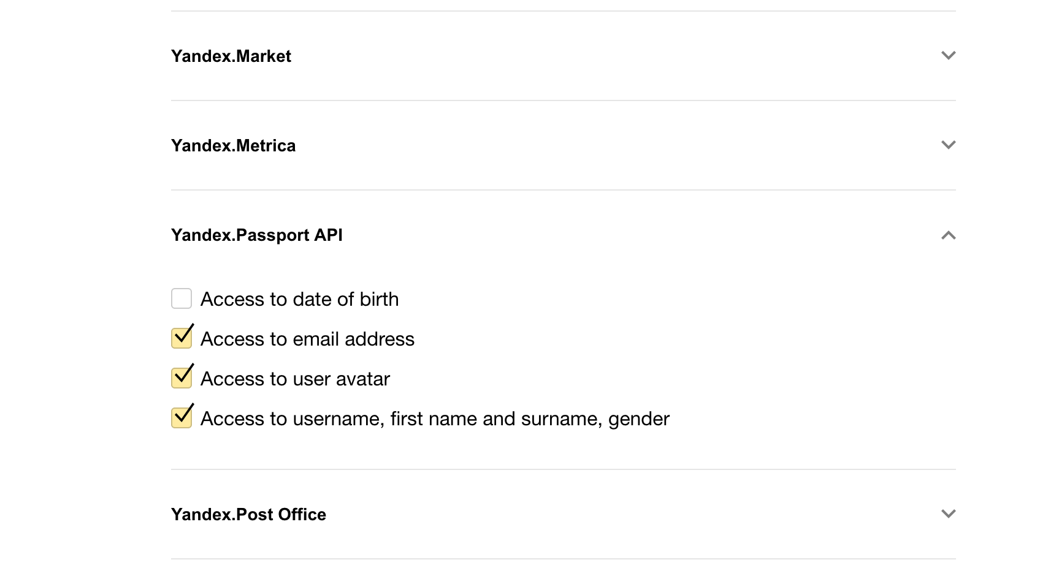The image size is (1040, 576).
Task: Expand the Yandex.Post Office section chevron
Action: coord(948,514)
